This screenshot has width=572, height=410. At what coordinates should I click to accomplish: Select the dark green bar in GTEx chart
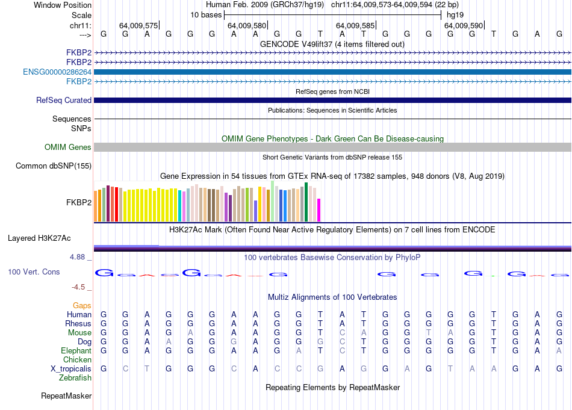point(306,202)
